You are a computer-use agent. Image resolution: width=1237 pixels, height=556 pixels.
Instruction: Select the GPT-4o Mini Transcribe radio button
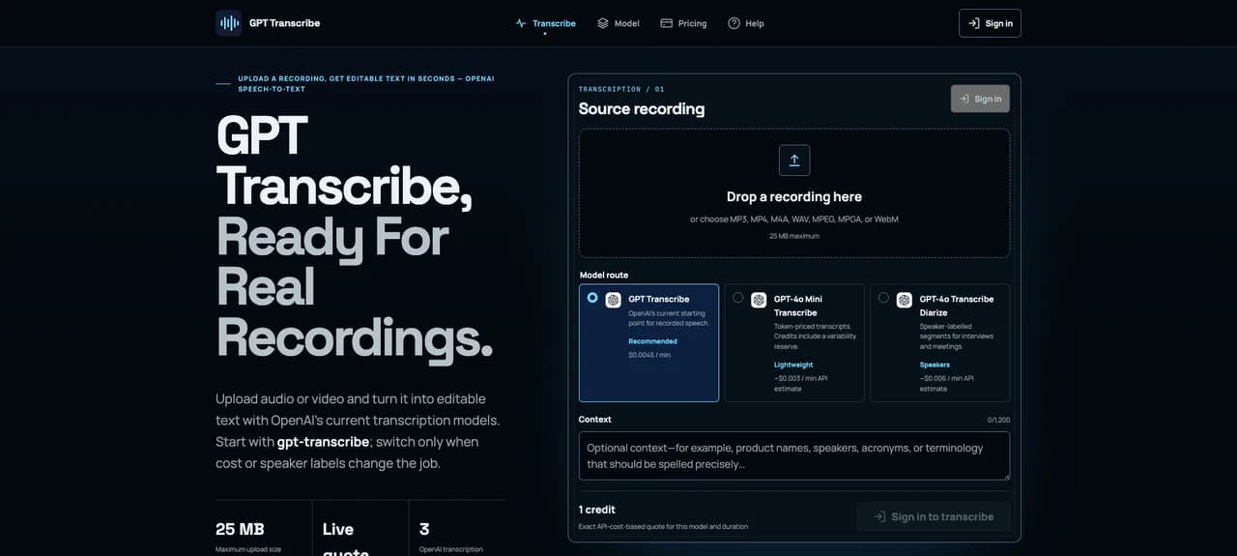coord(738,298)
